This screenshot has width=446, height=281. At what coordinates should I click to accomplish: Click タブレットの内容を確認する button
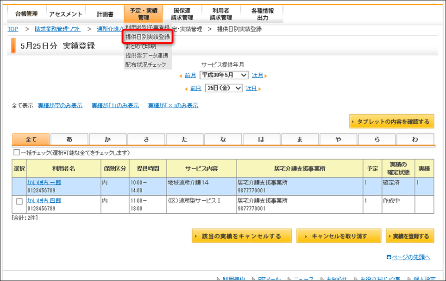click(x=392, y=121)
